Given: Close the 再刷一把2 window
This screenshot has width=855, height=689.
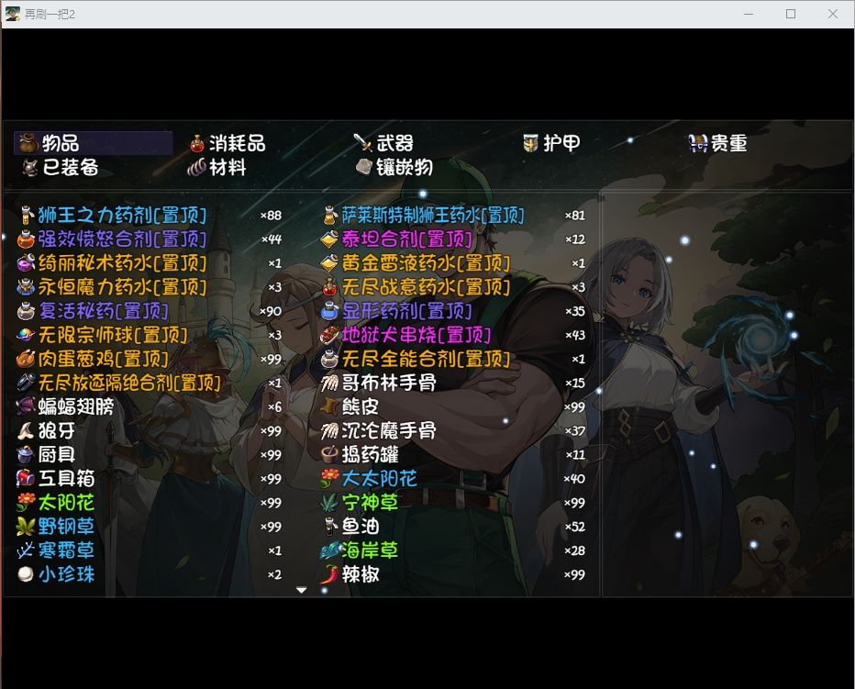Looking at the screenshot, I should click(x=833, y=14).
